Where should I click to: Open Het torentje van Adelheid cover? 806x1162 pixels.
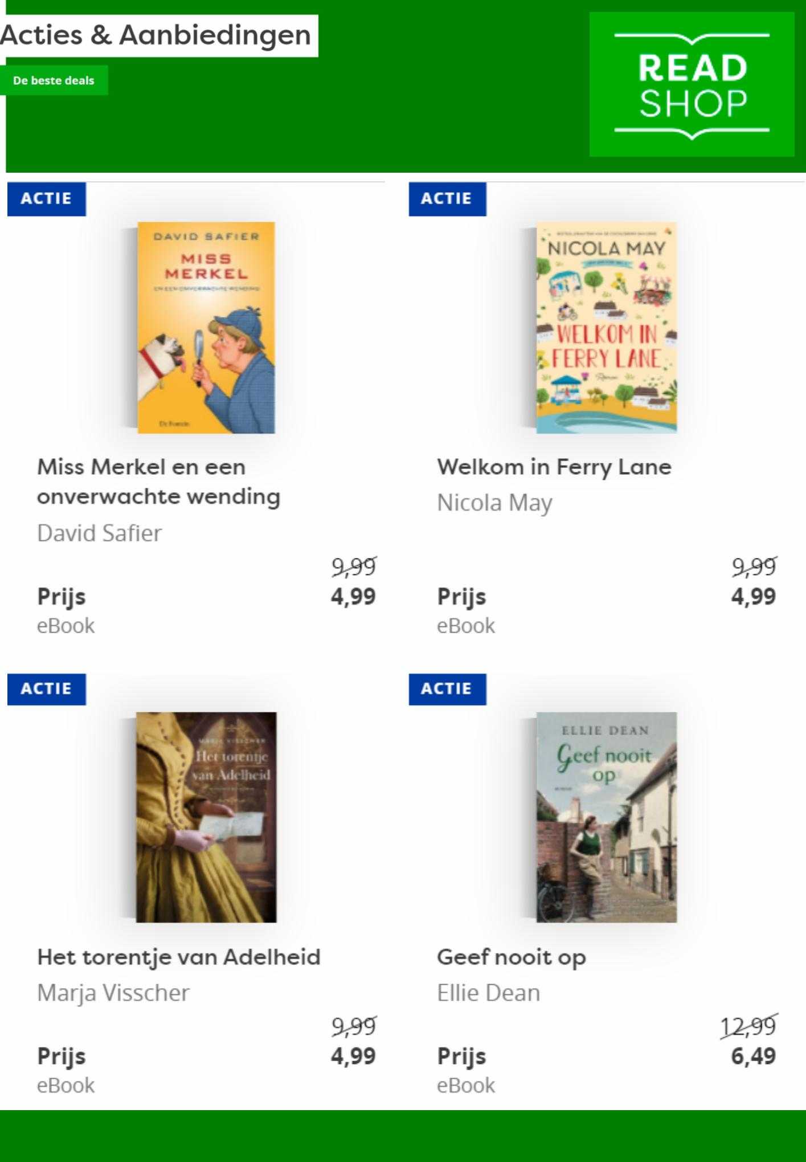[206, 817]
